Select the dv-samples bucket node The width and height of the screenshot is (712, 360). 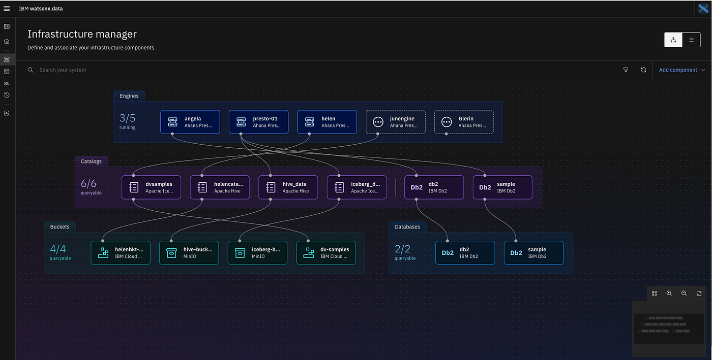click(x=326, y=253)
